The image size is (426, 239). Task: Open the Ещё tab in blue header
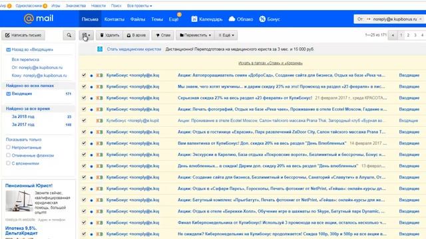pyautogui.click(x=174, y=19)
